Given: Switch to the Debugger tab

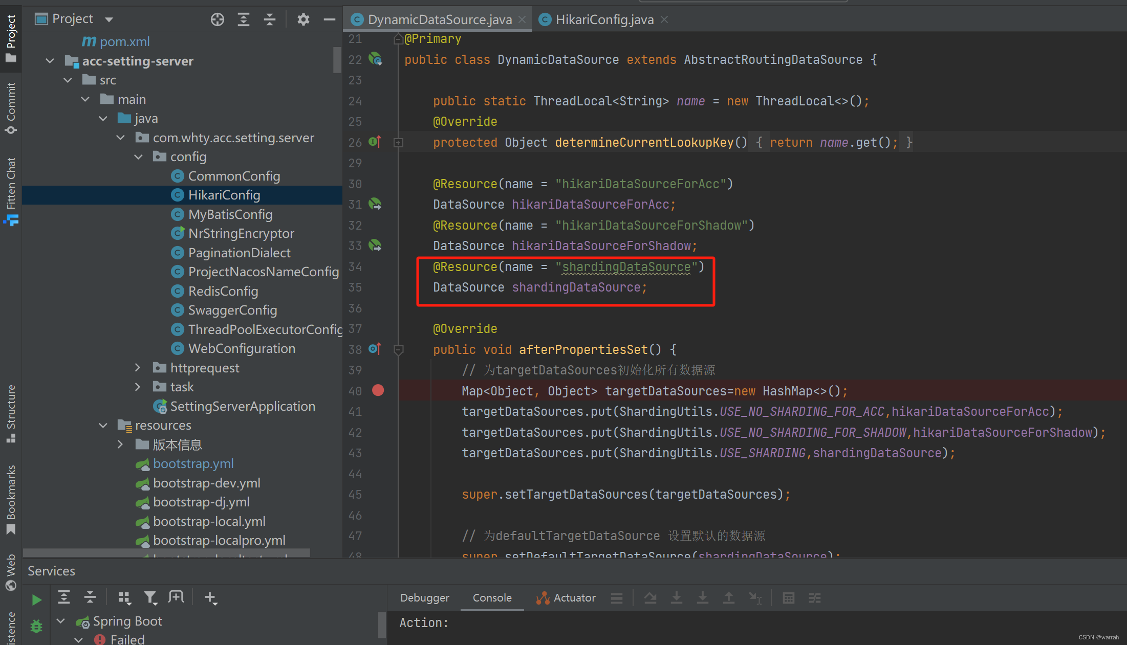Looking at the screenshot, I should (x=424, y=597).
